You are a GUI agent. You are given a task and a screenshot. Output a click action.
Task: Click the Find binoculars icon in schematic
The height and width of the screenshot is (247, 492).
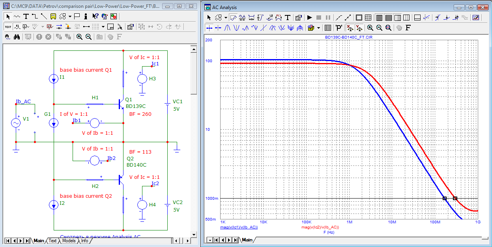17,37
